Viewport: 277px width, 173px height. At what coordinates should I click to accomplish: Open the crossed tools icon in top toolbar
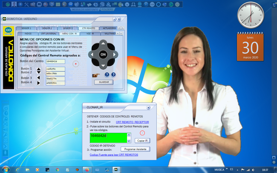(26, 4)
